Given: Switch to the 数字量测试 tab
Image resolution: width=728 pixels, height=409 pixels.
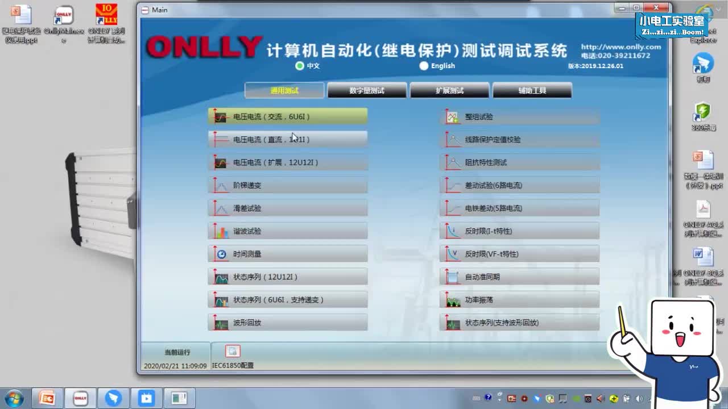Looking at the screenshot, I should point(367,90).
